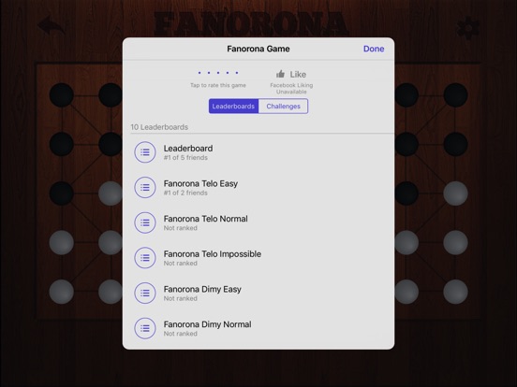
Task: Click the "10 Leaderboards" header text
Action: [x=159, y=127]
